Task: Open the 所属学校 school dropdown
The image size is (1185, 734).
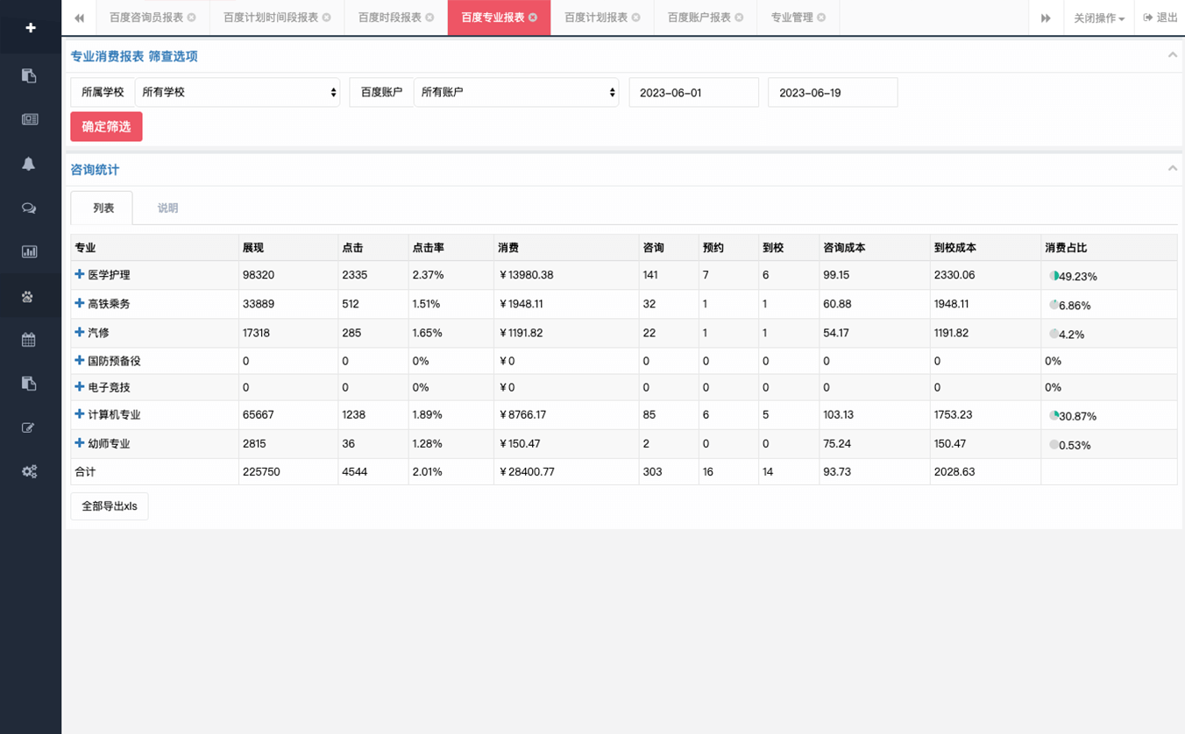Action: tap(237, 92)
